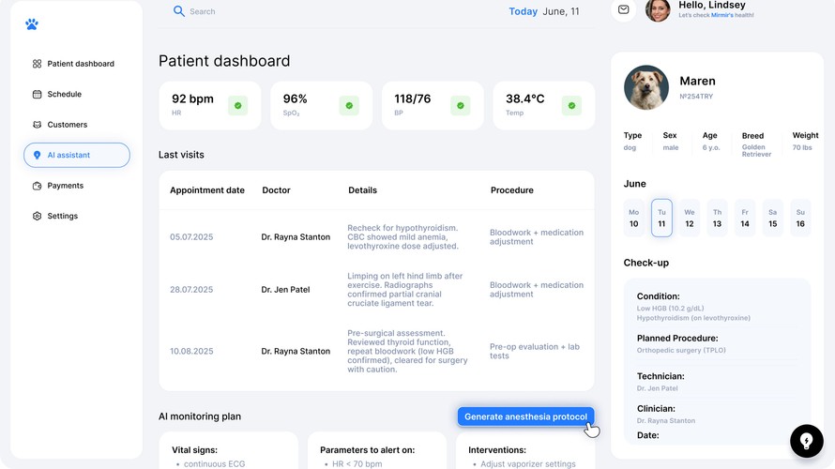Click the SpO2 green check icon
This screenshot has height=469, width=835.
[349, 106]
